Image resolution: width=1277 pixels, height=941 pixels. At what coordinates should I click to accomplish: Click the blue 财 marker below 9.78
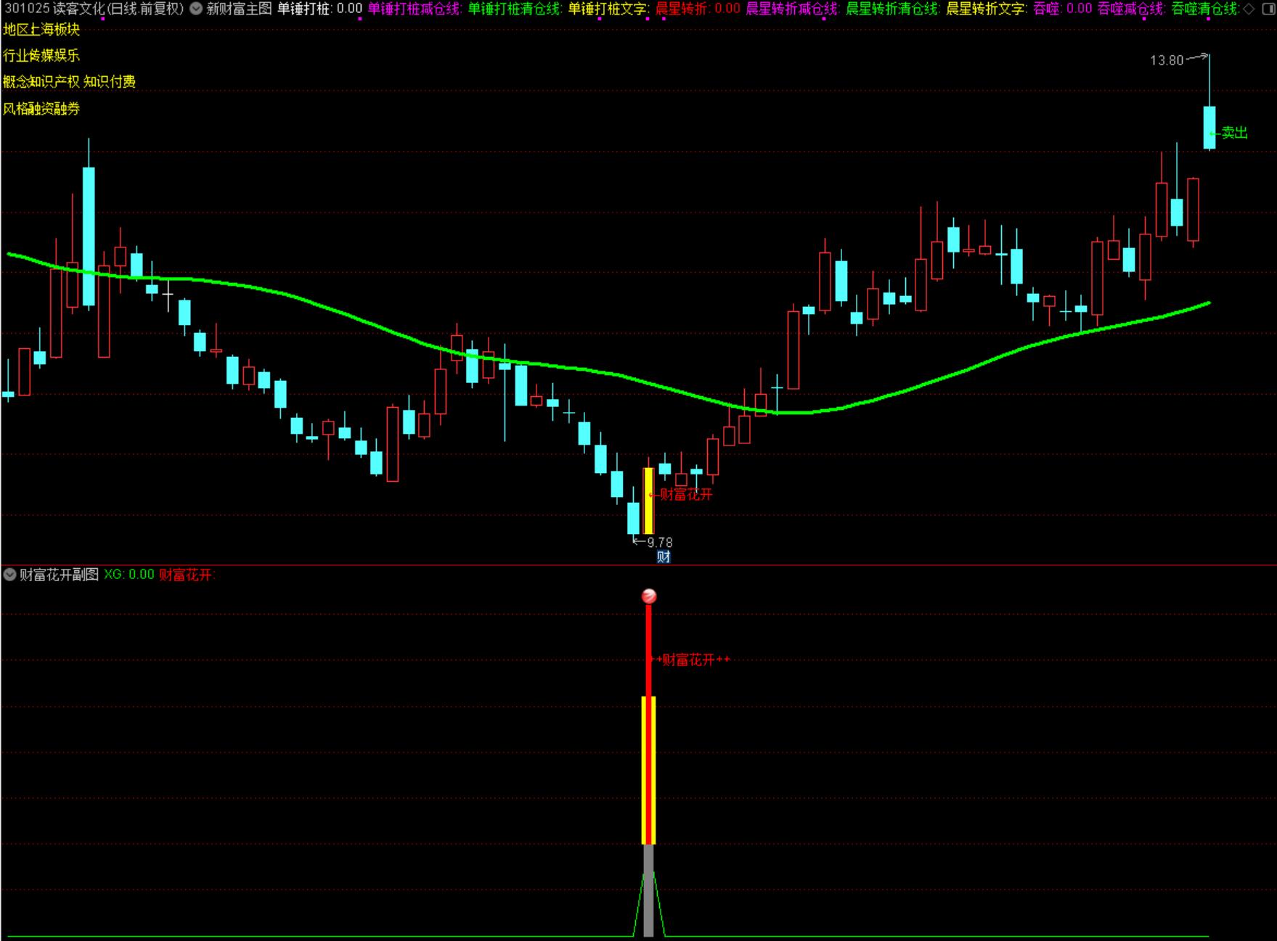664,557
